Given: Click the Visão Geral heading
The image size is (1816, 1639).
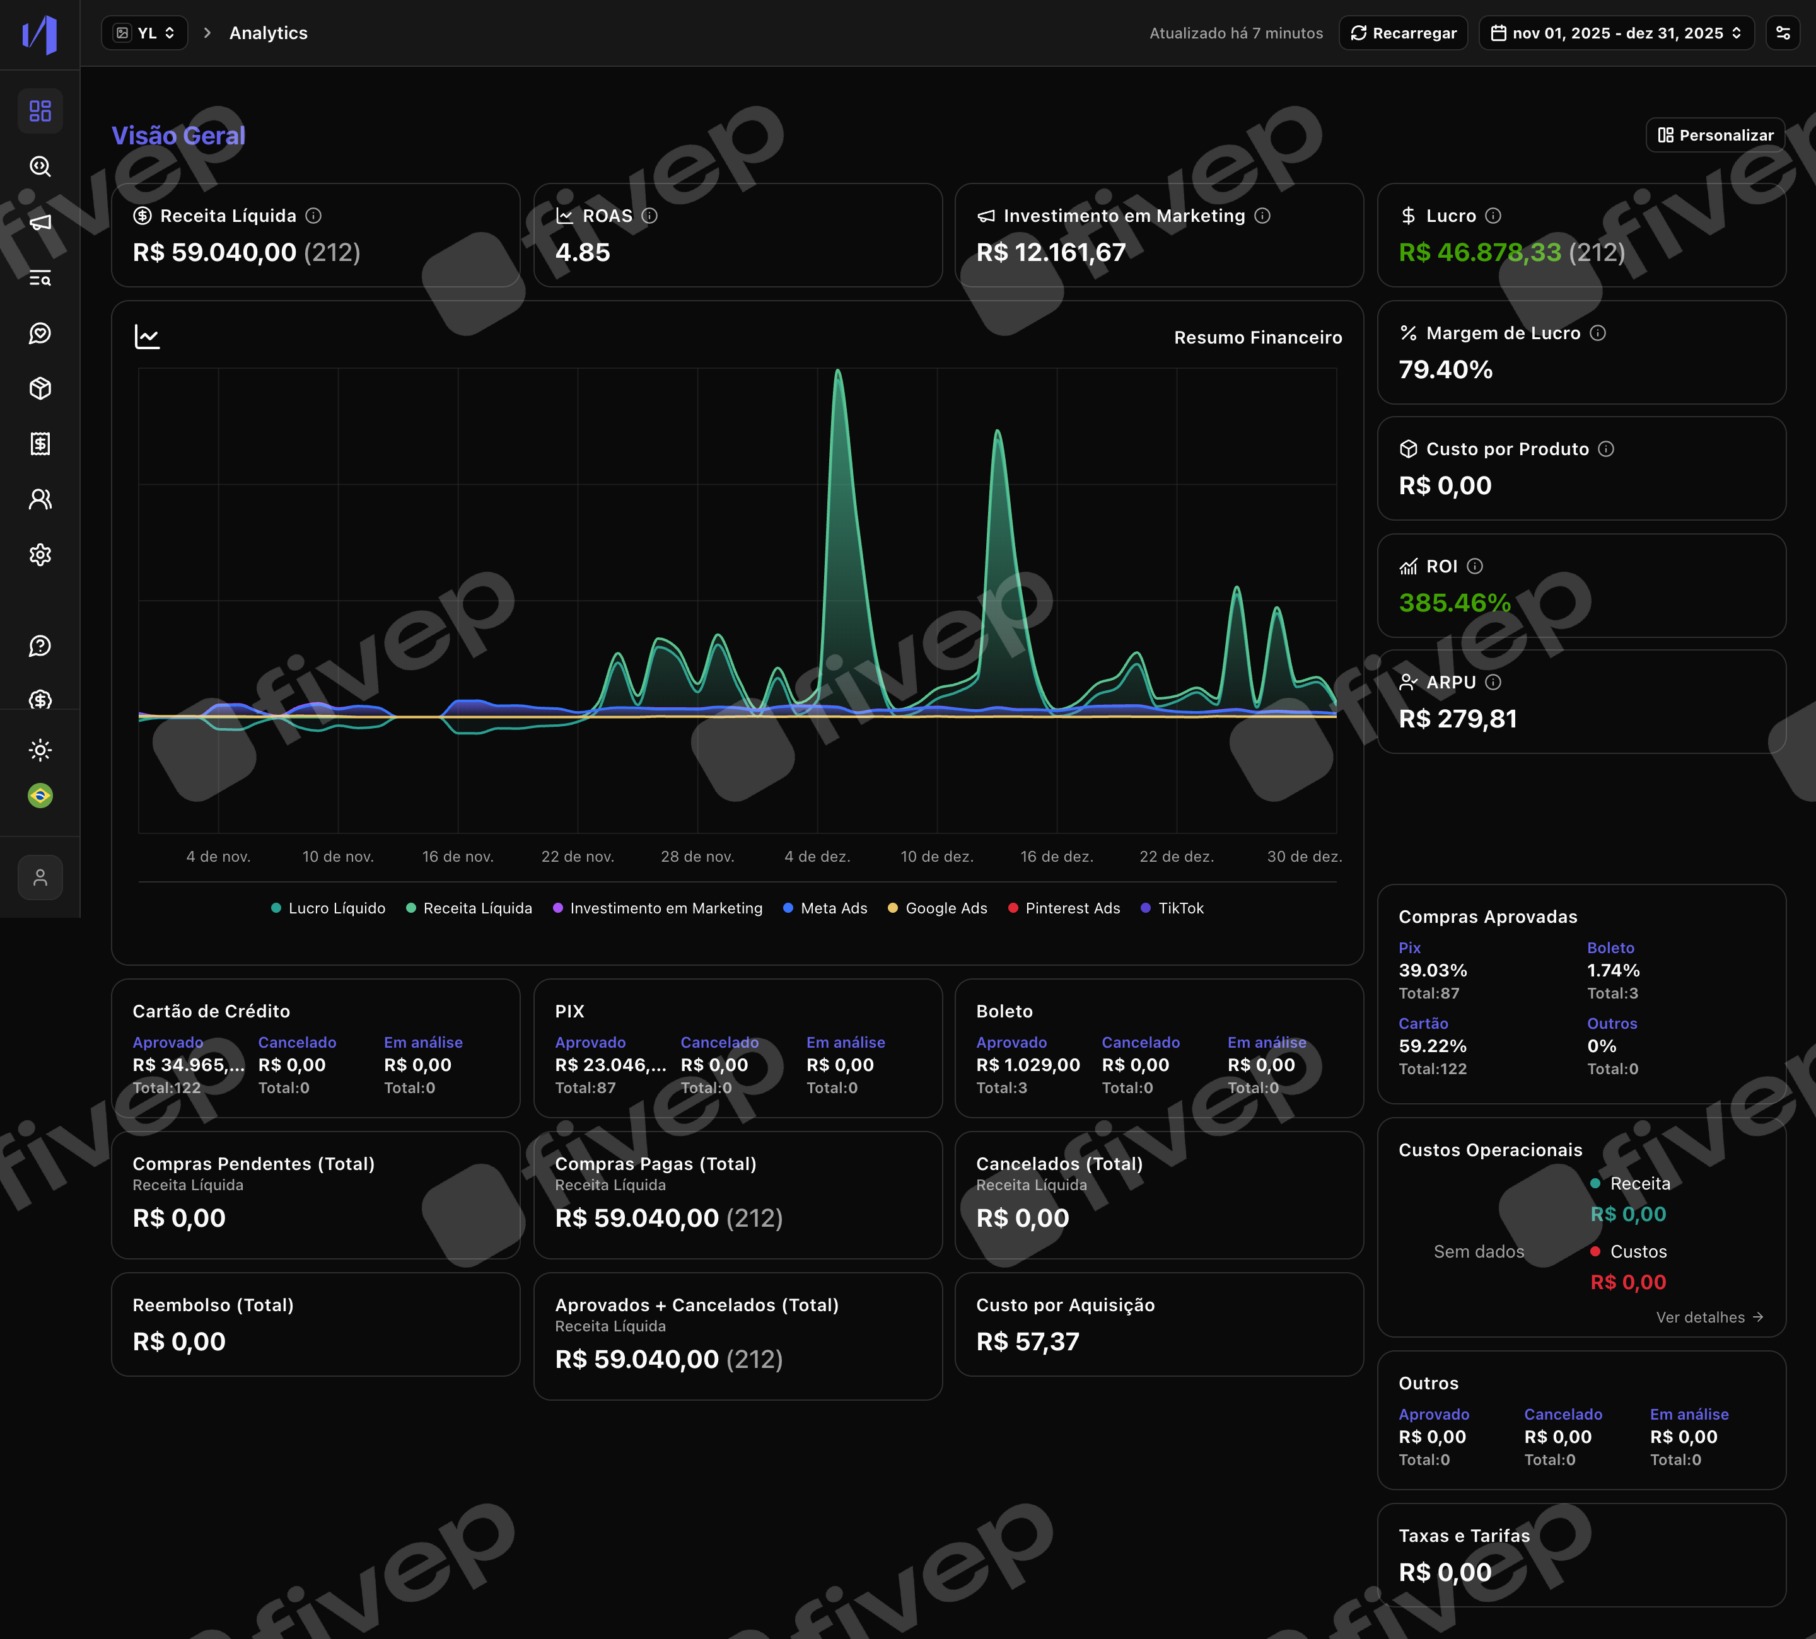Looking at the screenshot, I should coord(178,136).
